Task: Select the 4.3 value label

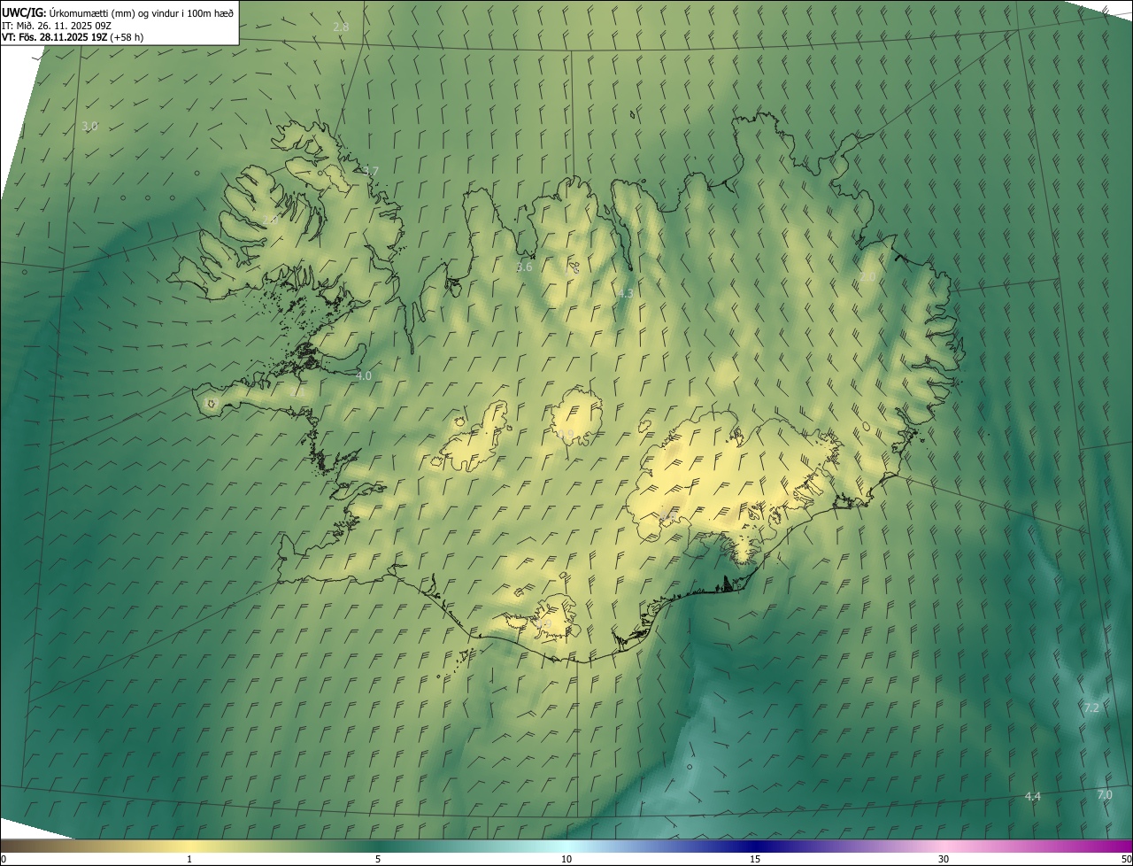Action: (625, 293)
